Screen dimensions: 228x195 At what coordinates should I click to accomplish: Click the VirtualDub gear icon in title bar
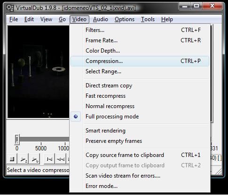(10, 8)
